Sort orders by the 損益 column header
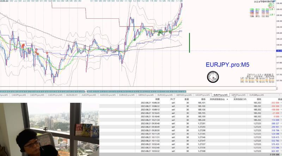 click(280, 99)
